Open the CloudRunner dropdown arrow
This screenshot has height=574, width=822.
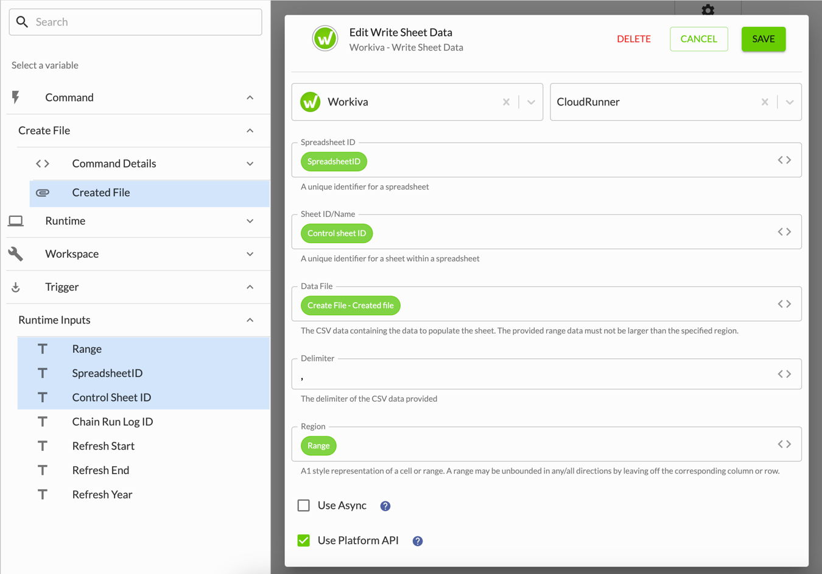790,102
